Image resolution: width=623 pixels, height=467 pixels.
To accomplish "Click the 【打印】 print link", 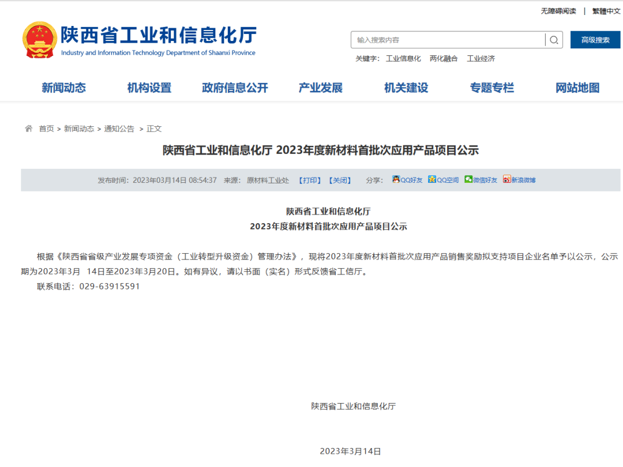I will pos(310,180).
